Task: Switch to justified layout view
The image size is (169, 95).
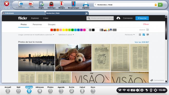Action: [x=144, y=35]
